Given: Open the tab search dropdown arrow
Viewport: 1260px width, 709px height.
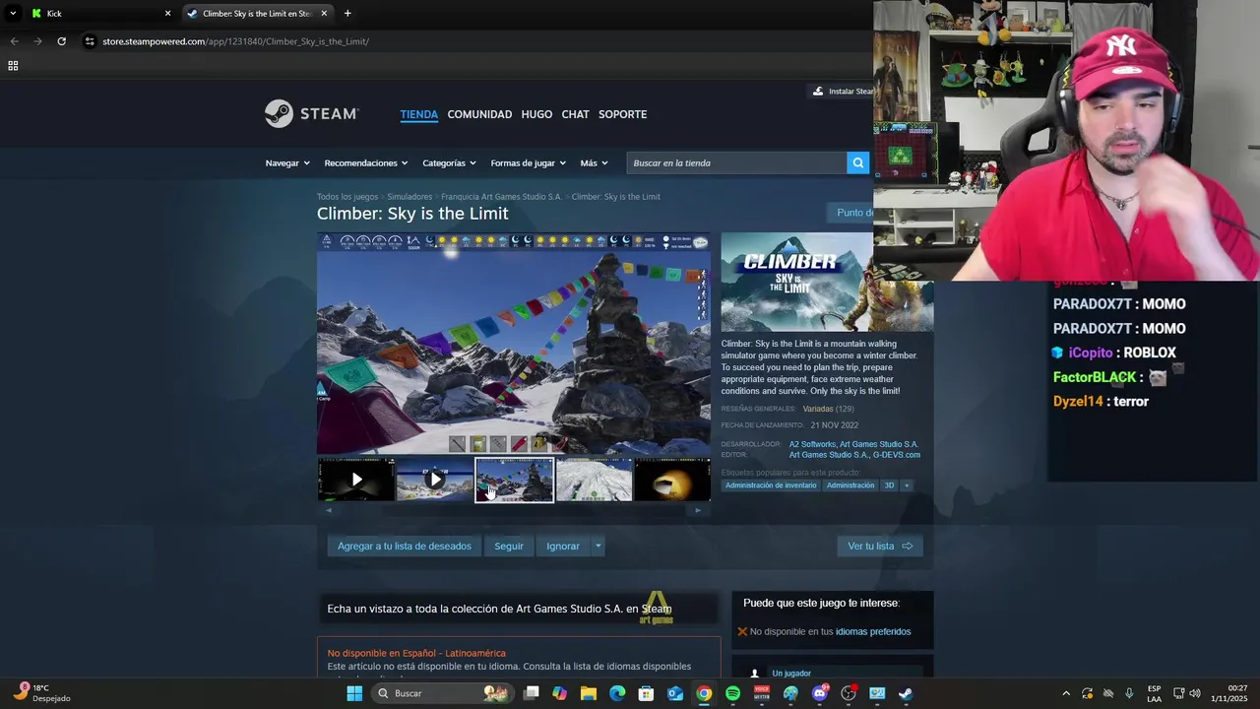Looking at the screenshot, I should click(x=13, y=14).
